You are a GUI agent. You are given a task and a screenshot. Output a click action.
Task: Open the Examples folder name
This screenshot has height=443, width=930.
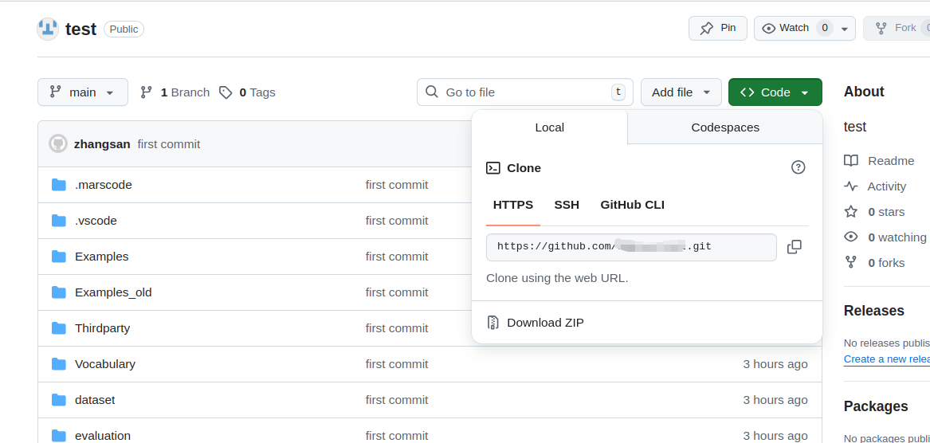point(101,257)
